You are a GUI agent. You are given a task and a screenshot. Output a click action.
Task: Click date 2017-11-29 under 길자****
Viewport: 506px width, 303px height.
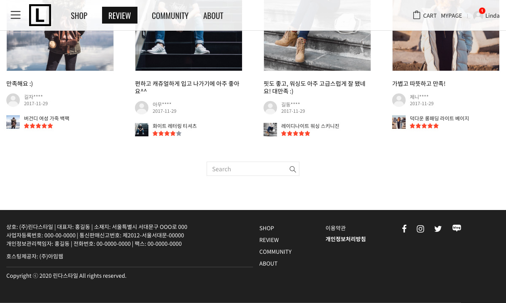click(36, 104)
